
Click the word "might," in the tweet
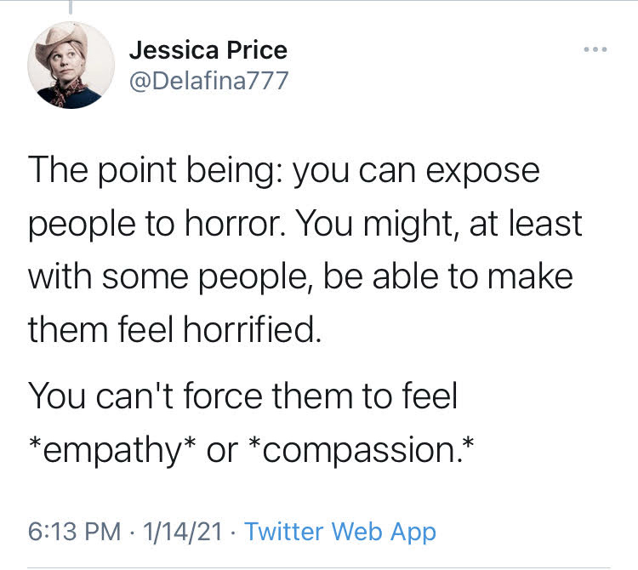click(x=406, y=224)
